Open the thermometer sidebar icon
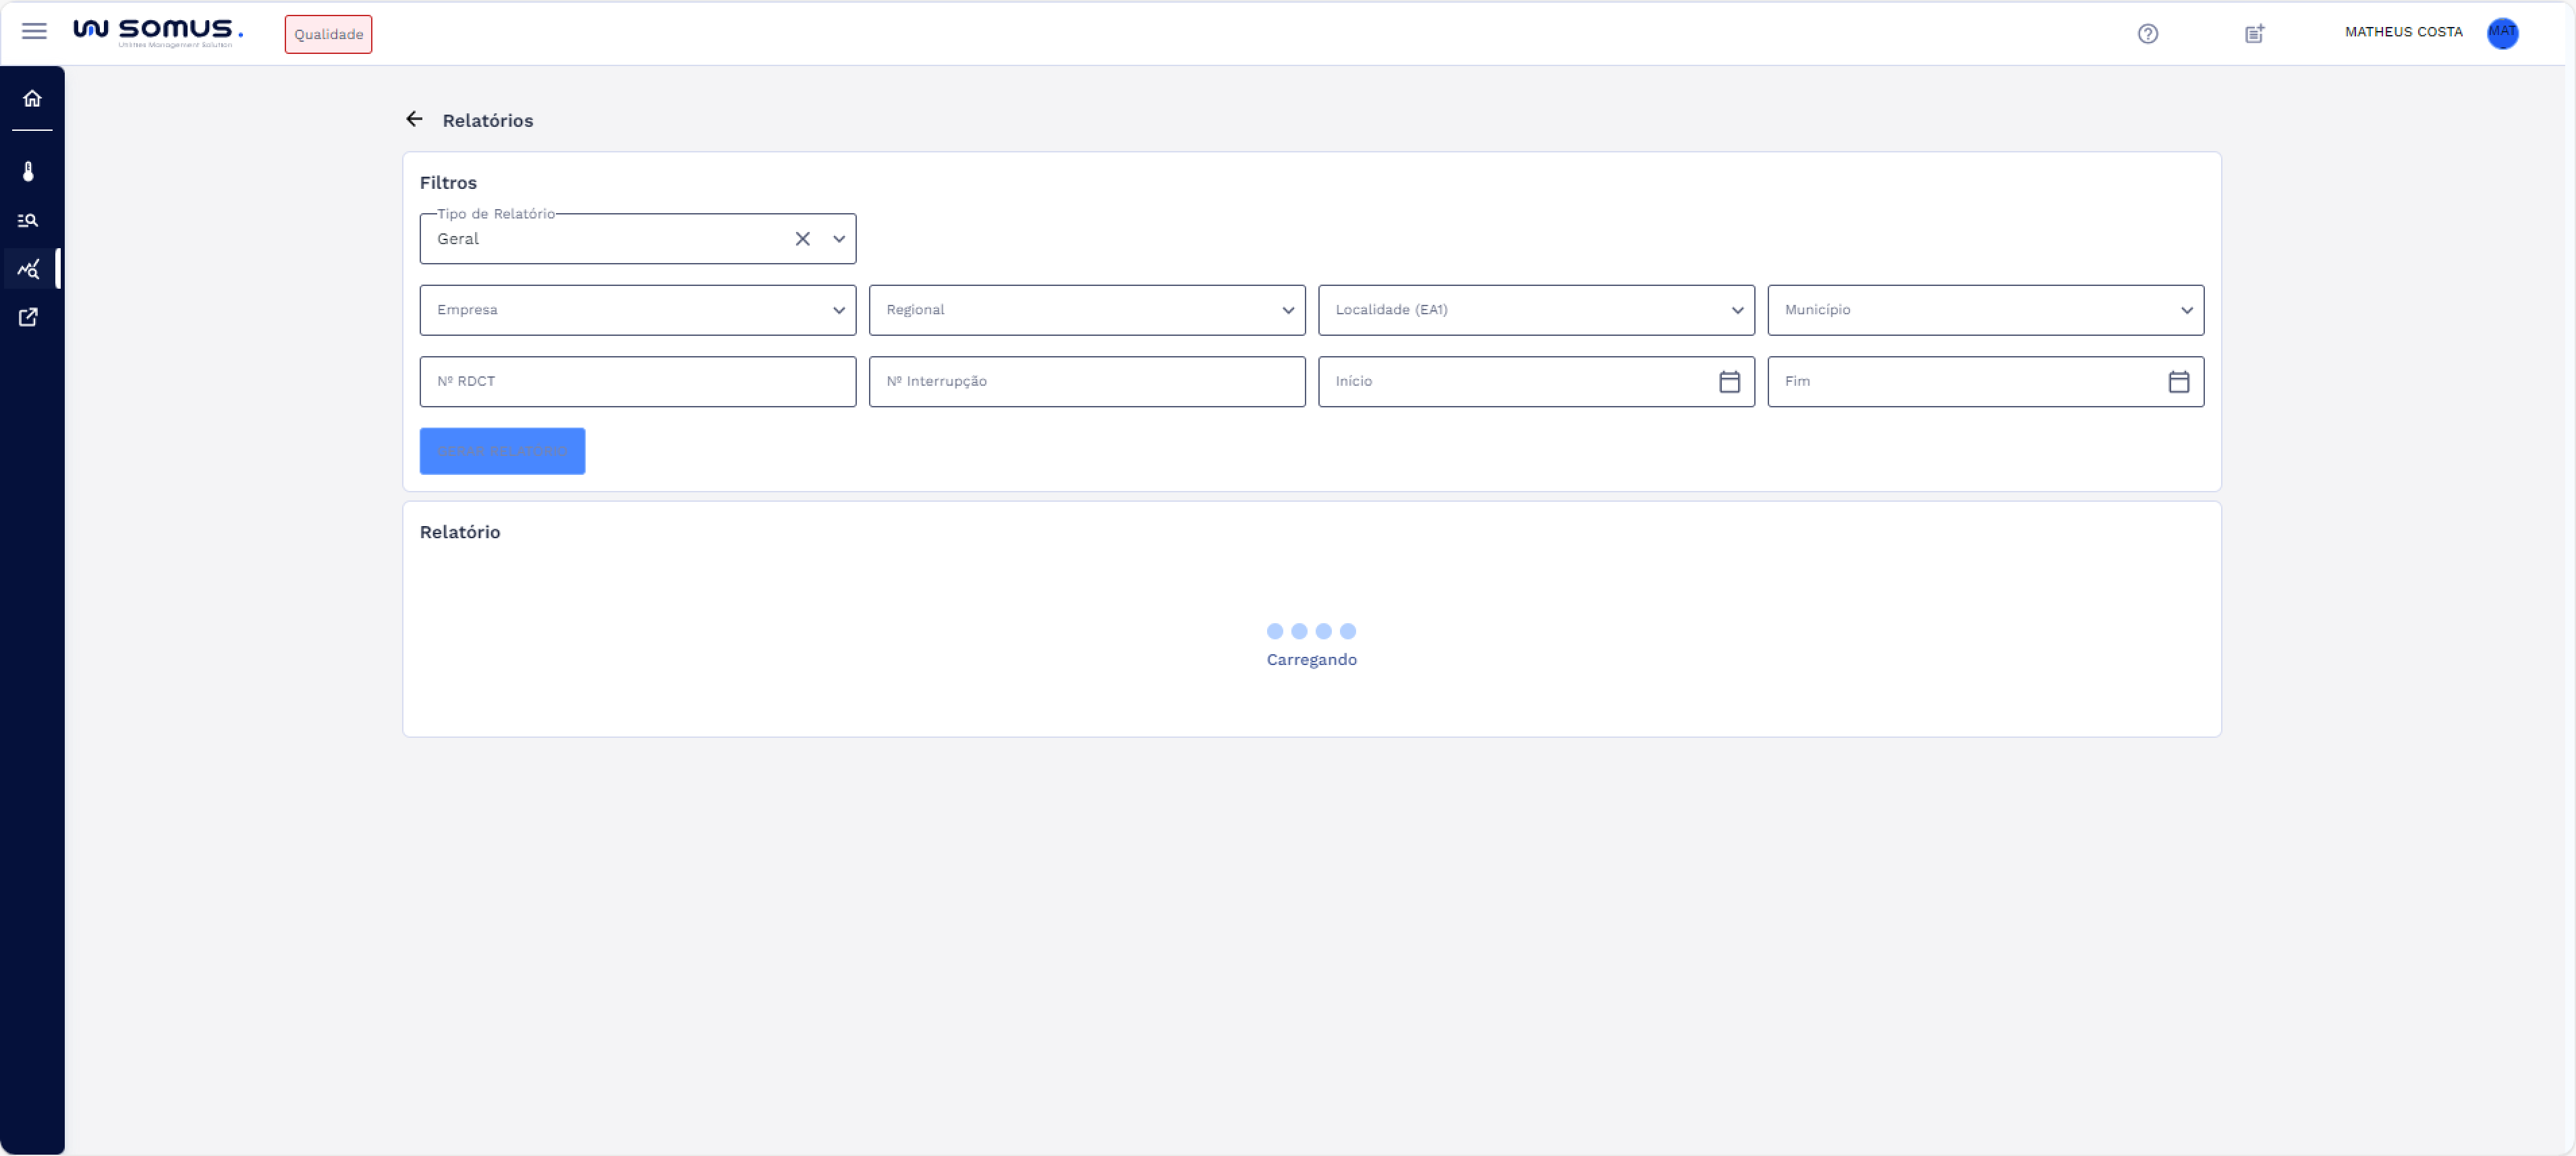Screen dimensions: 2576x1156 29,172
